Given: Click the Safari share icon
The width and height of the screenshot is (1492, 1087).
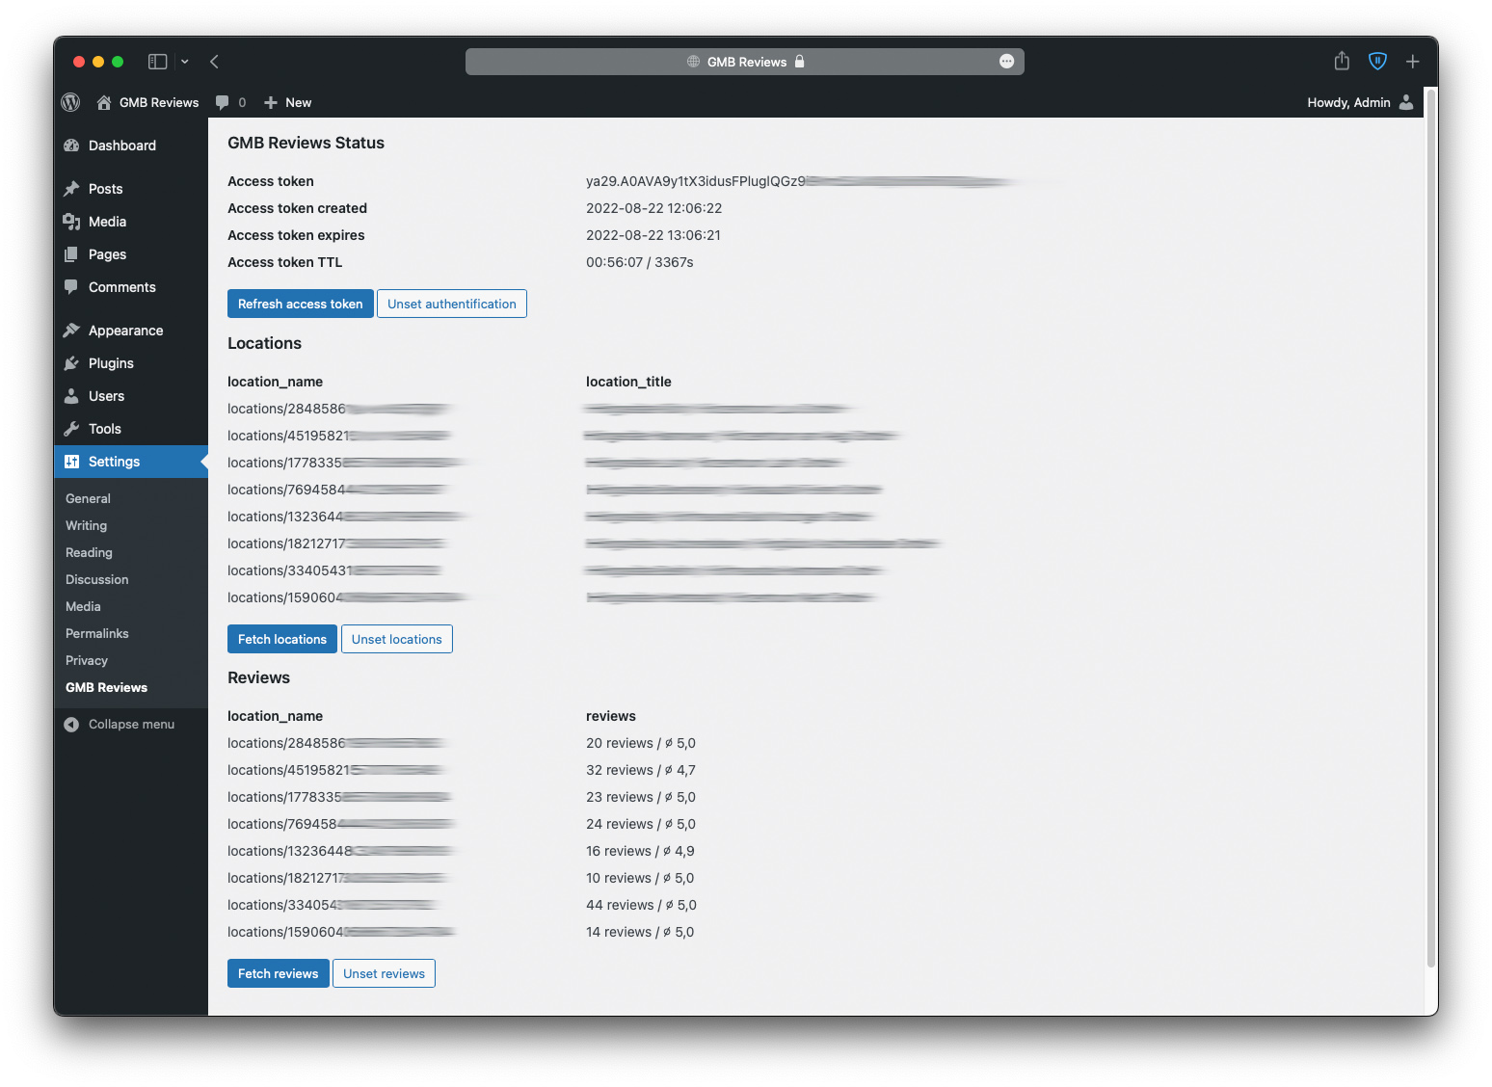Looking at the screenshot, I should 1342,61.
